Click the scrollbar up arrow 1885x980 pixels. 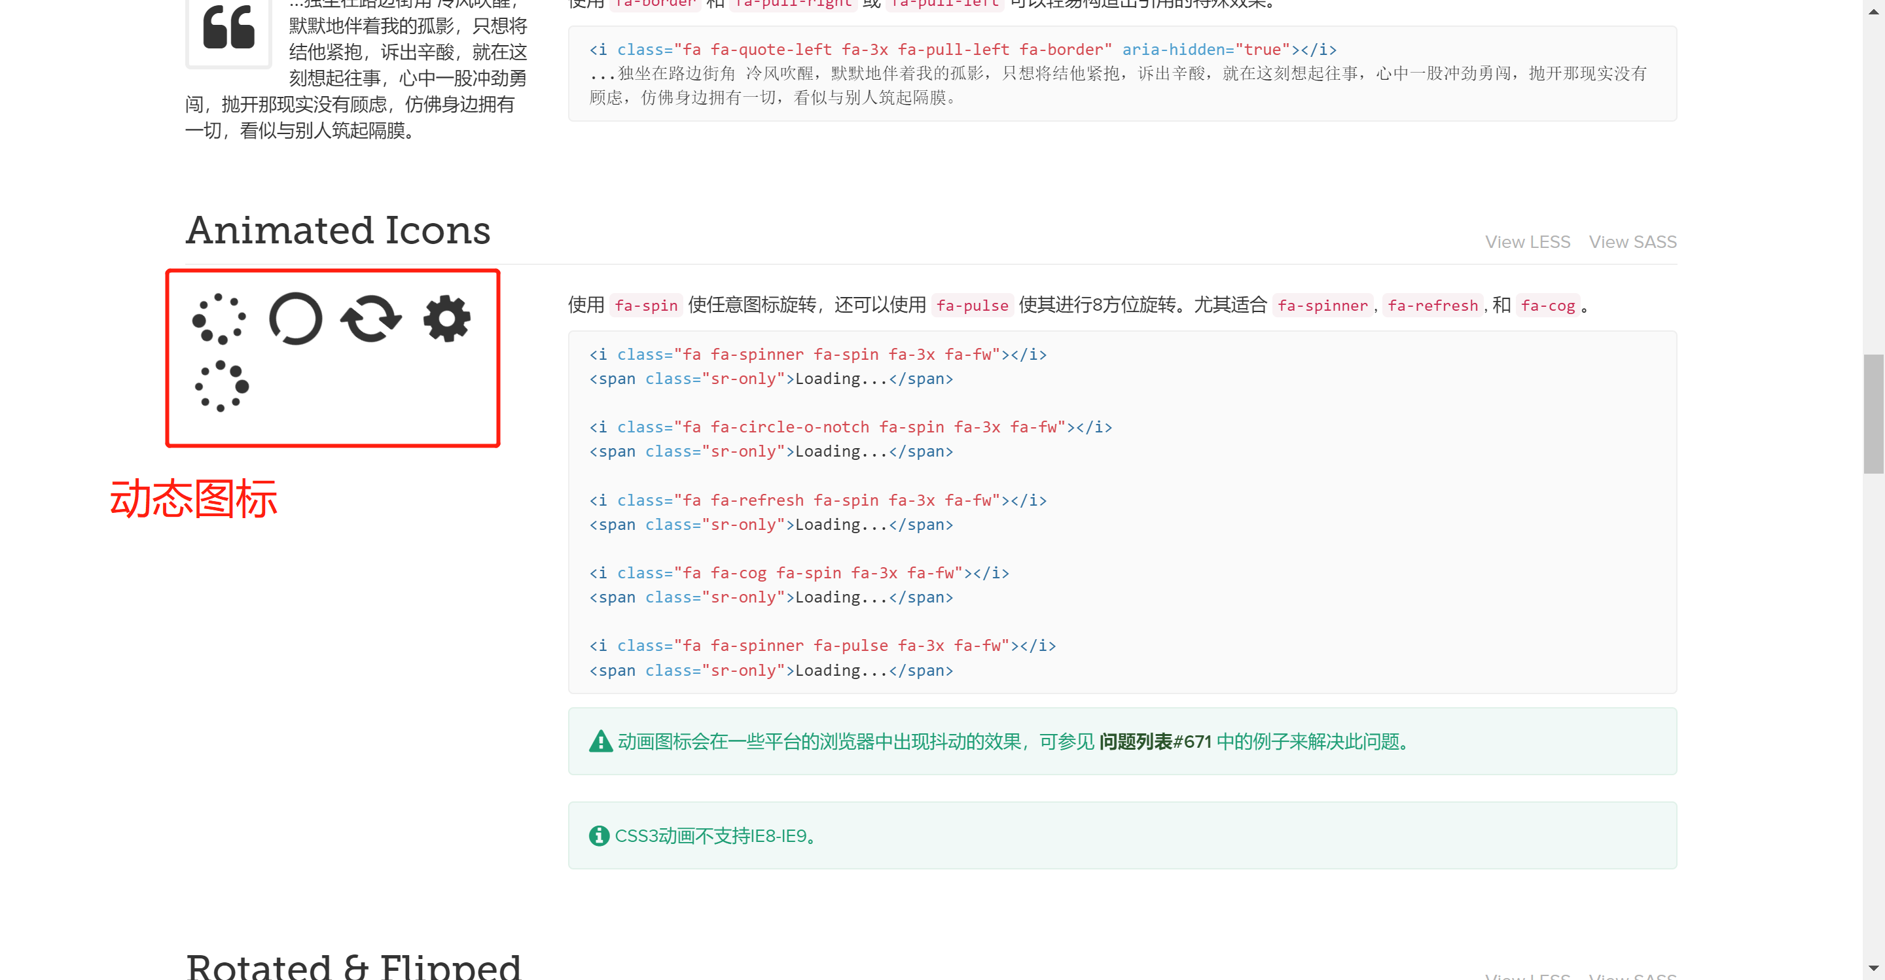[1873, 10]
